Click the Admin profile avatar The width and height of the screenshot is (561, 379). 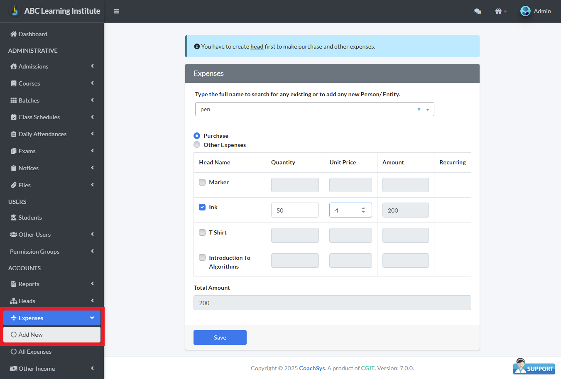click(525, 11)
